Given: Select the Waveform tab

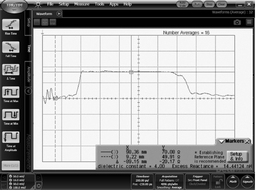Looking at the screenshot, I should (44, 14).
